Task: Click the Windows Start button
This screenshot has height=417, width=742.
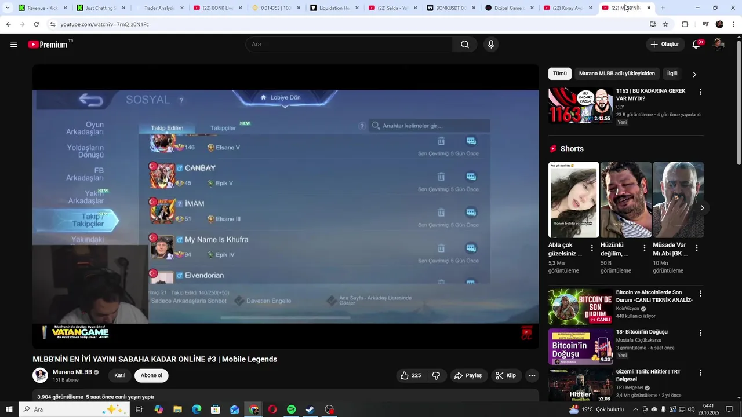Action: (9, 409)
